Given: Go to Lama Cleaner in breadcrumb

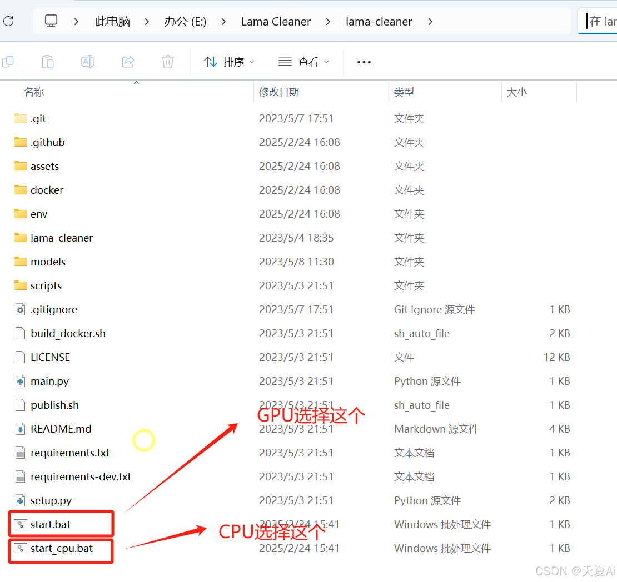Looking at the screenshot, I should [276, 22].
